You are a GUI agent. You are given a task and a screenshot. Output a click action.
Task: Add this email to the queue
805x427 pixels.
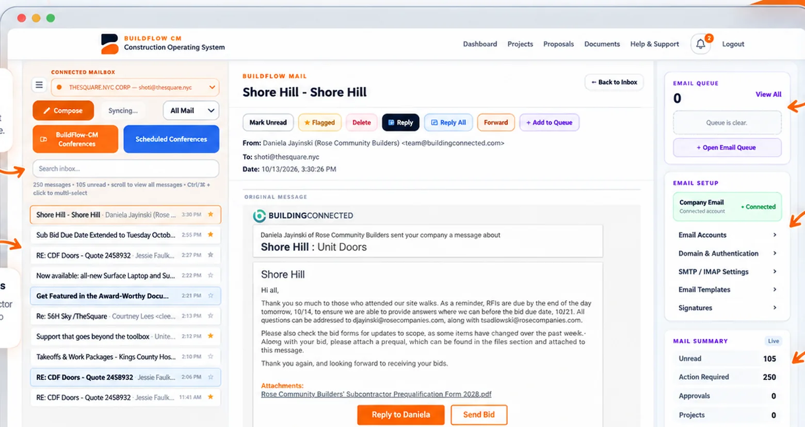[549, 122]
